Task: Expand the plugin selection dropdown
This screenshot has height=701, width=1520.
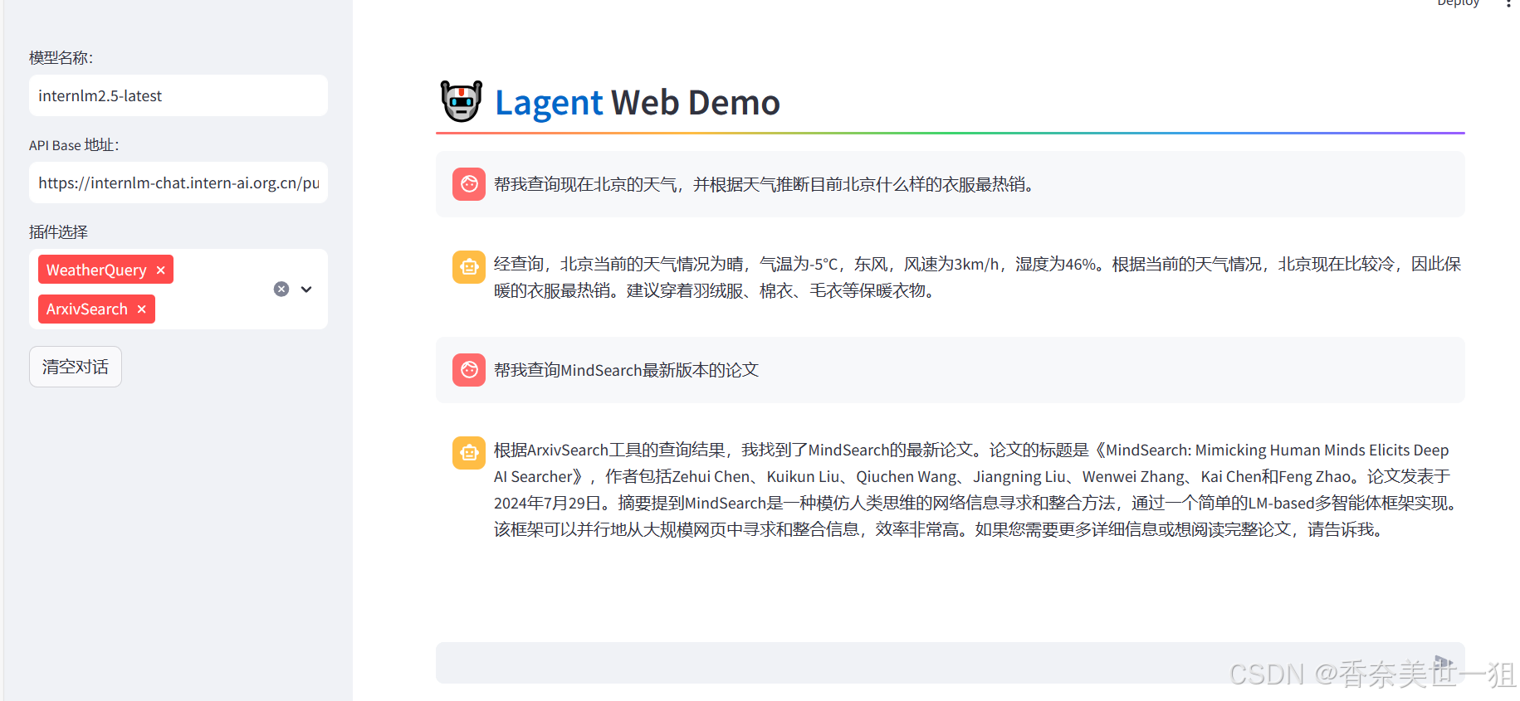Action: click(x=306, y=289)
